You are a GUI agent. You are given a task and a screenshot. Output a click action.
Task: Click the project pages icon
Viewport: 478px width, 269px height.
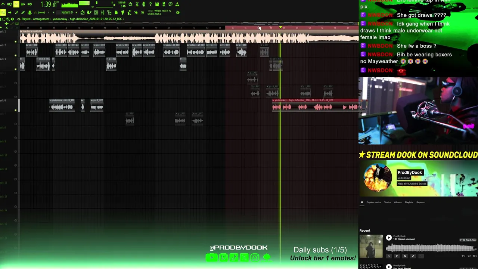[x=116, y=12]
